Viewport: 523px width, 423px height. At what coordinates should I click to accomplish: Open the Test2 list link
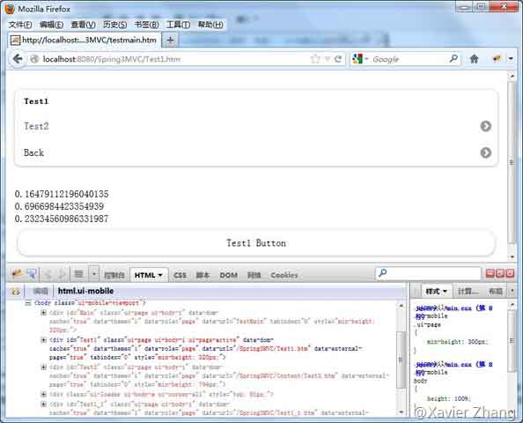(36, 126)
